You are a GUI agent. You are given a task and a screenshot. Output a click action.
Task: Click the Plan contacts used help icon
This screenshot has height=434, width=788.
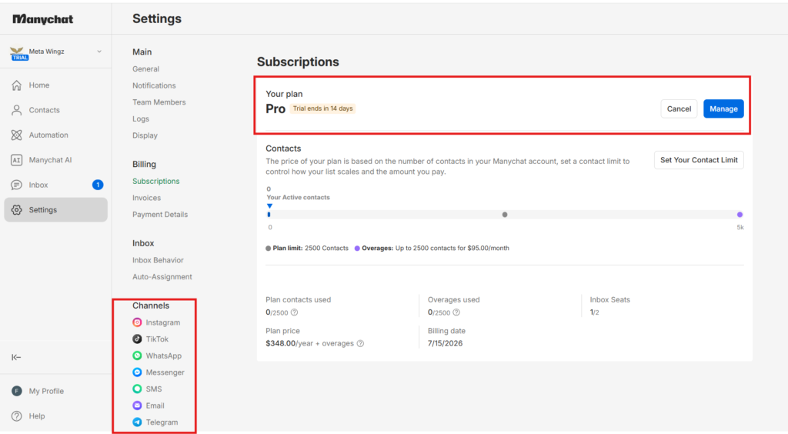coord(295,312)
